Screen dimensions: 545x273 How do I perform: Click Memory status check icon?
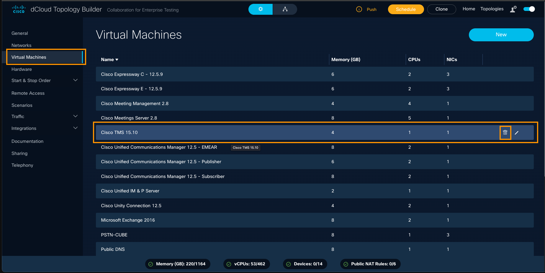click(x=150, y=264)
